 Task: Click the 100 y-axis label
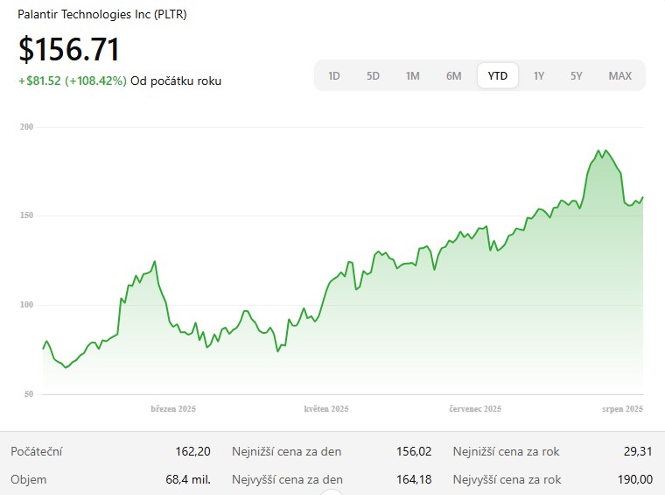(26, 304)
